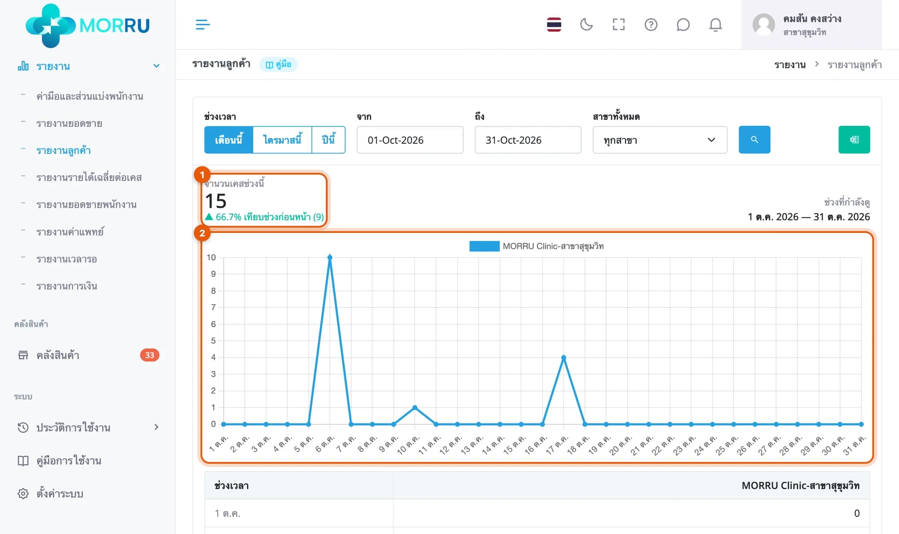Image resolution: width=899 pixels, height=534 pixels.
Task: Open รายงานยอดขาย in sidebar
Action: pos(69,123)
